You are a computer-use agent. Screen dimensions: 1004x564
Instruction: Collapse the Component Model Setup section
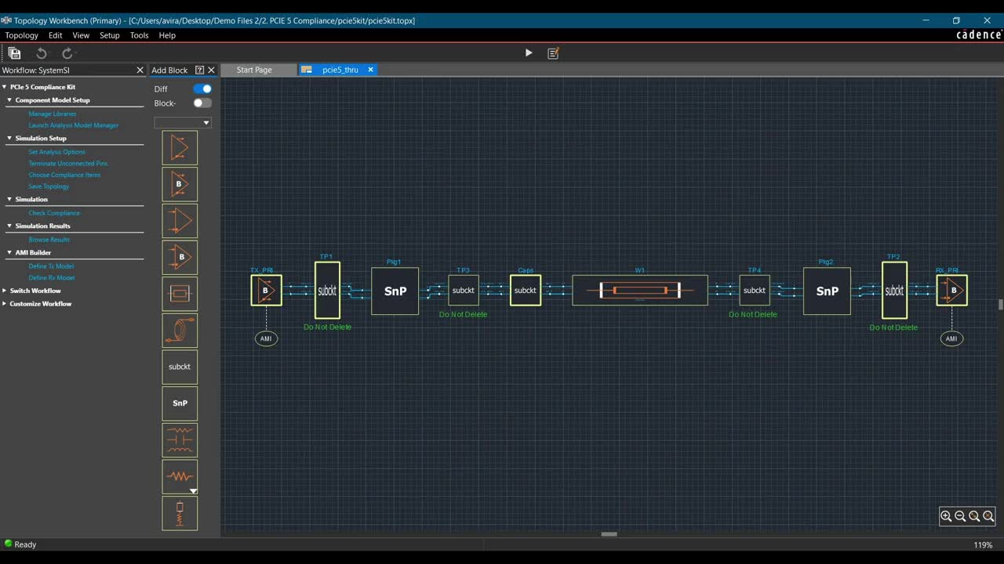(x=9, y=100)
